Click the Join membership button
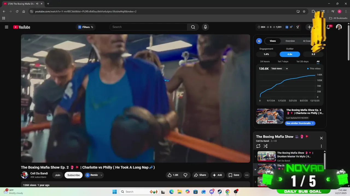350x196 pixels. [x=57, y=175]
